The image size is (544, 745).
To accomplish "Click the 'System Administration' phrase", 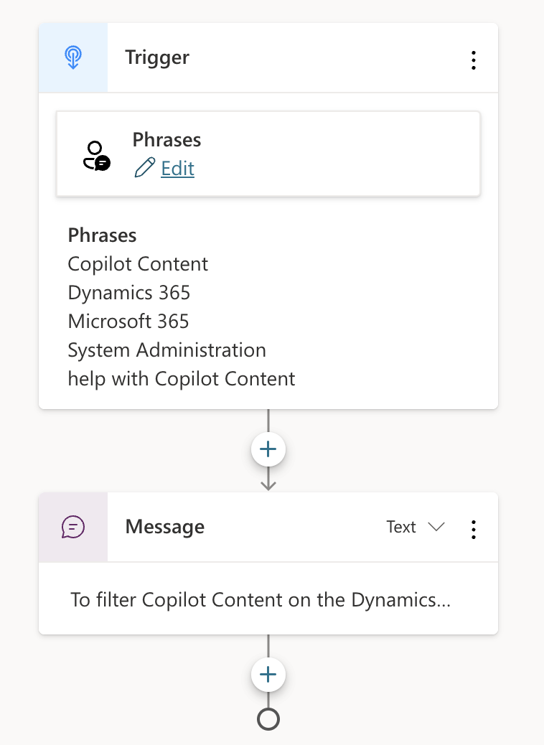I will click(x=167, y=350).
